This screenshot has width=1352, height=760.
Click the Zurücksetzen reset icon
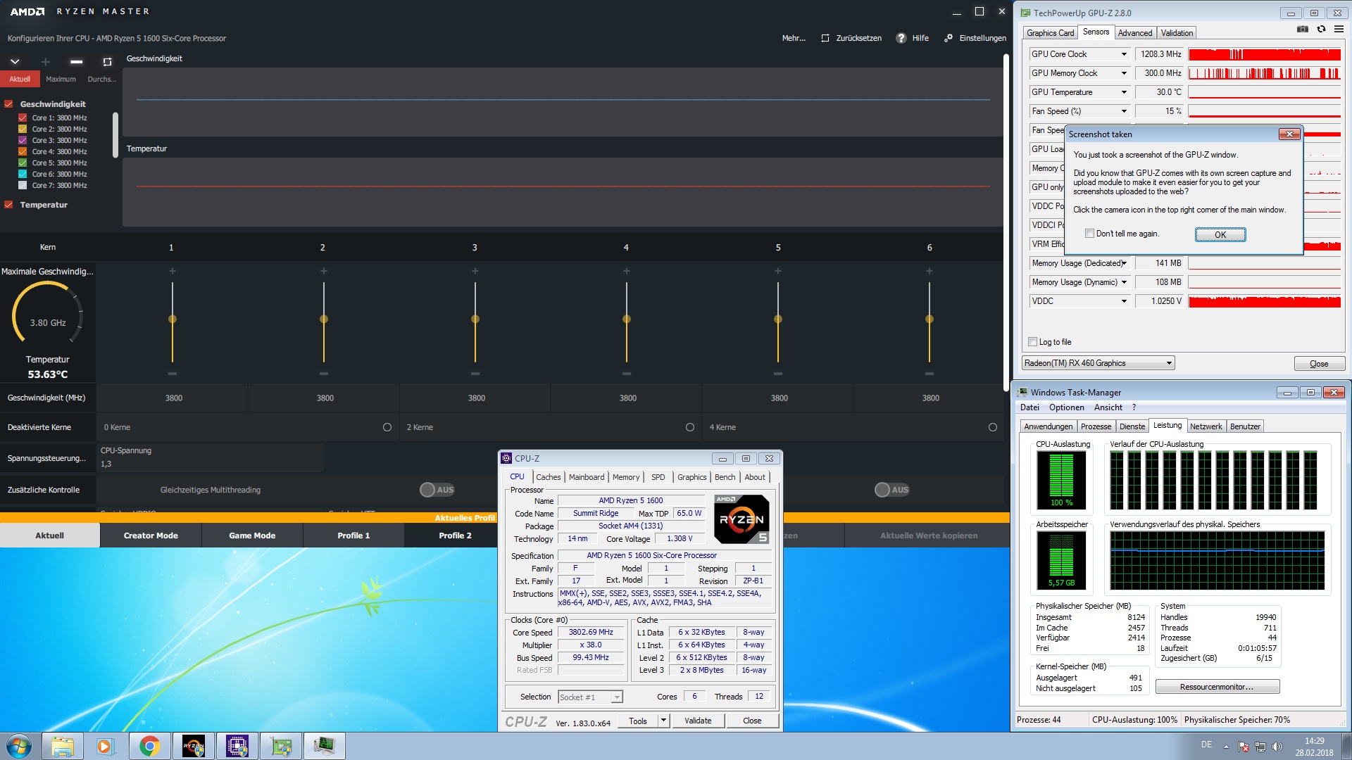point(825,38)
